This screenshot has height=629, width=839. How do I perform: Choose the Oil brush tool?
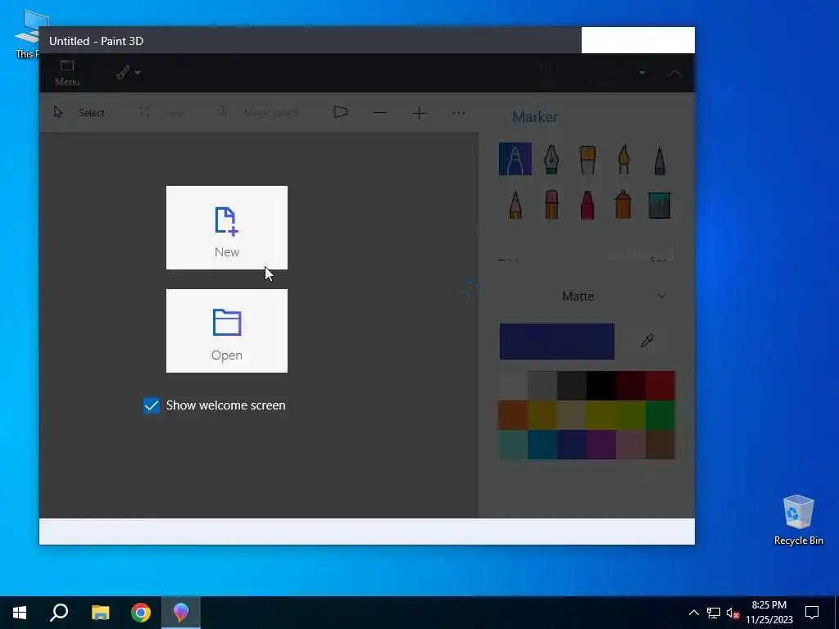point(587,159)
